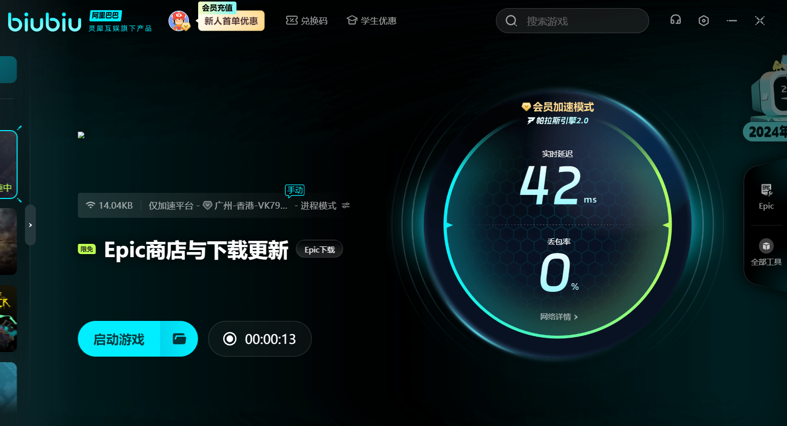
Task: Click the Epic下载 button
Action: pyautogui.click(x=319, y=249)
